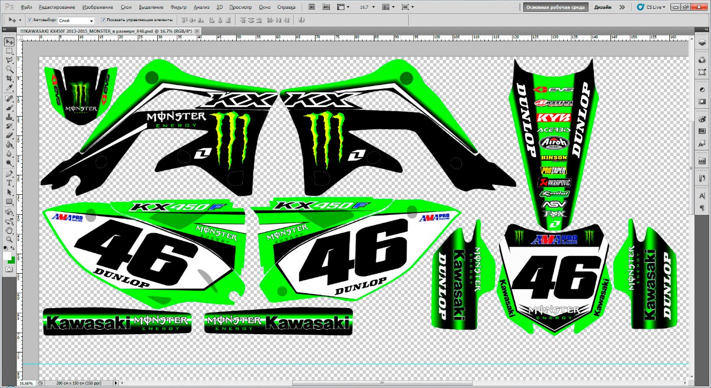Viewport: 711px width, 388px height.
Task: Reset default foreground and background colors
Action: pos(6,249)
